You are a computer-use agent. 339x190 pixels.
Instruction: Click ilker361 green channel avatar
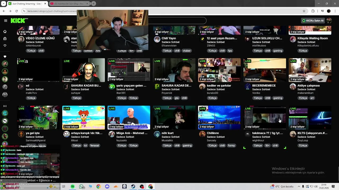[x=112, y=87]
